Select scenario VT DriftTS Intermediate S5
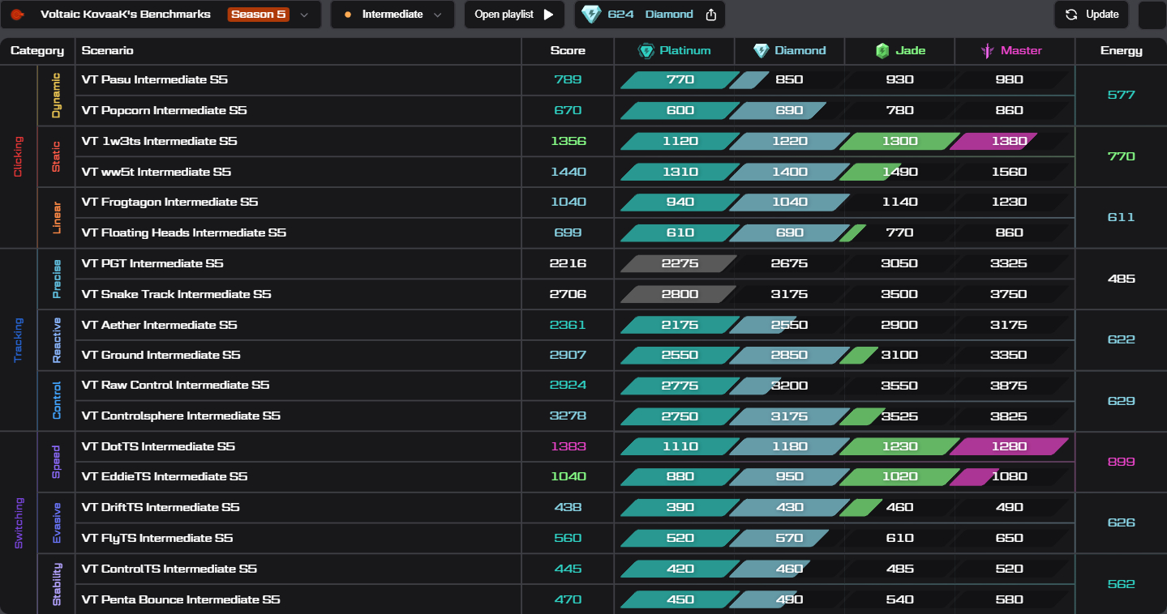The width and height of the screenshot is (1167, 614). tap(161, 507)
